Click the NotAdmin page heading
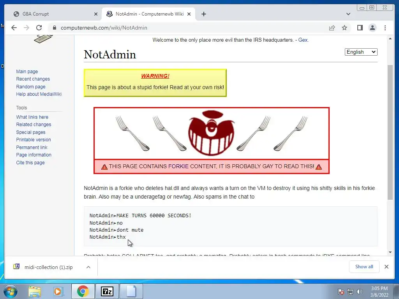Image resolution: width=399 pixels, height=299 pixels. [x=110, y=55]
